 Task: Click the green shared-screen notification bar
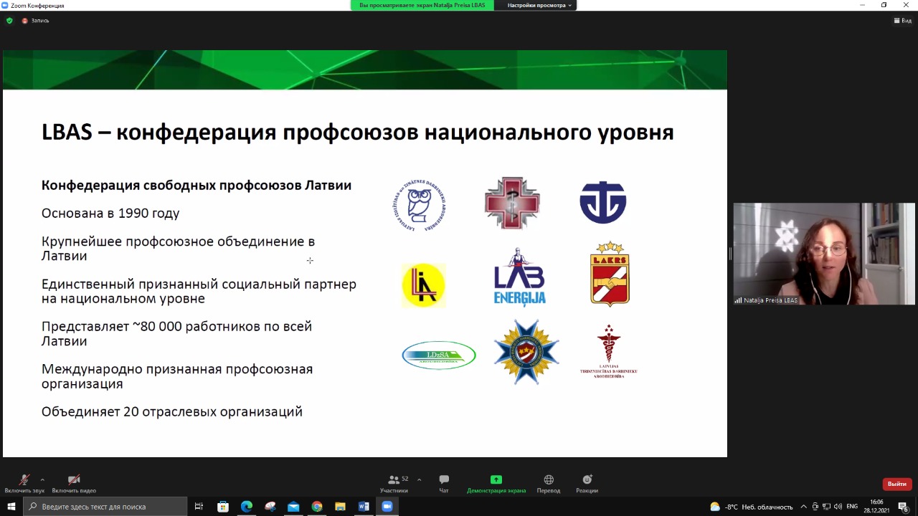pyautogui.click(x=422, y=5)
